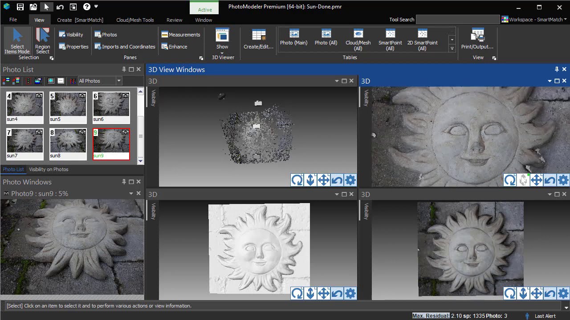Switch to Visibility on Photos tab
Viewport: 570px width, 320px height.
tap(49, 169)
